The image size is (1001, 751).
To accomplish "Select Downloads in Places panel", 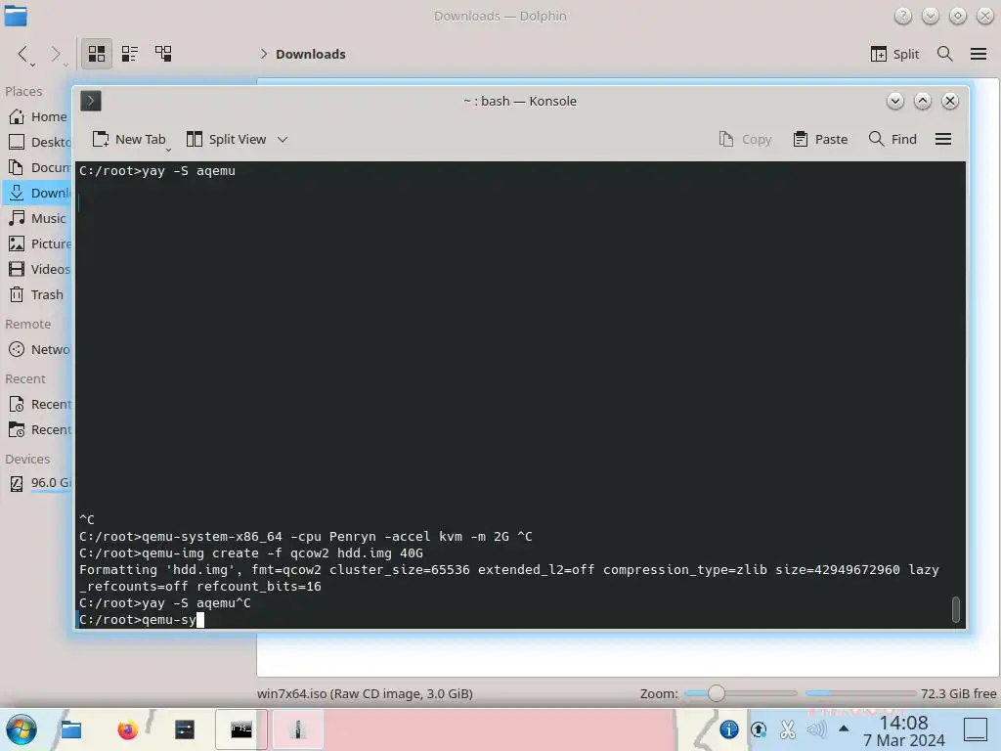I will point(38,193).
